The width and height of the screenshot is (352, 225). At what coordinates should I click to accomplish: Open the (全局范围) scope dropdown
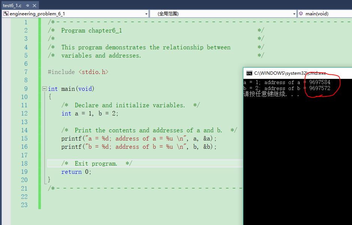(294, 14)
